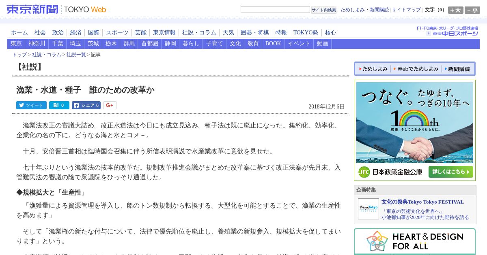The width and height of the screenshot is (487, 255).
Task: Open the 天気 section
Action: coord(228,33)
